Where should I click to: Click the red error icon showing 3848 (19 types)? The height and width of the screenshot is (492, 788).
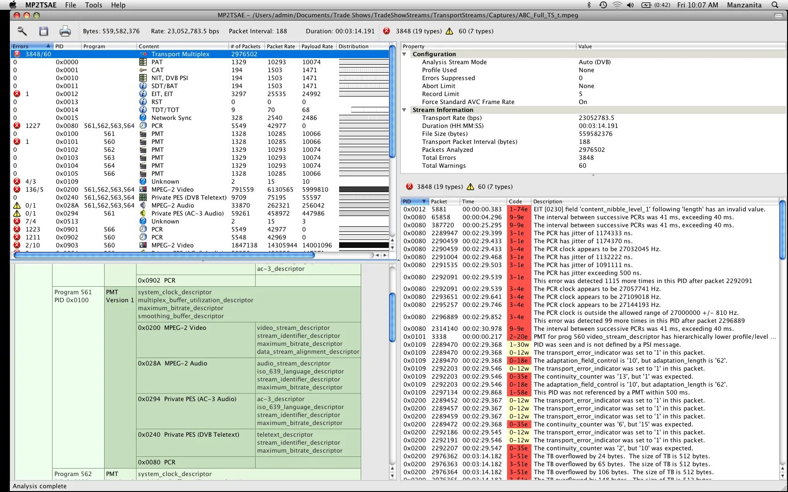[386, 31]
